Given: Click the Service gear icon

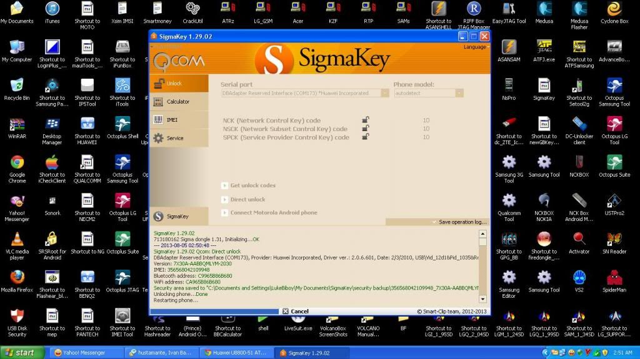Looking at the screenshot, I should (158, 138).
